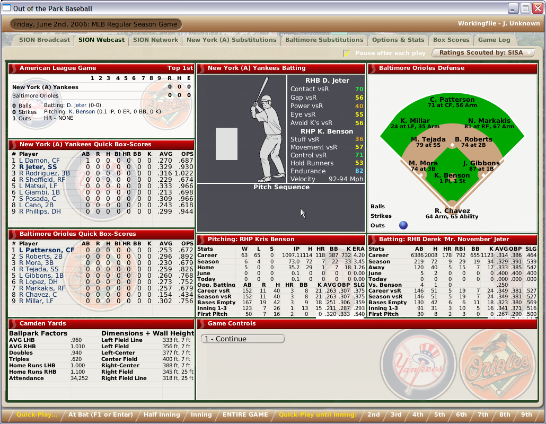Click M. Mora at third base on field
This screenshot has height=424, width=546.
pos(423,163)
